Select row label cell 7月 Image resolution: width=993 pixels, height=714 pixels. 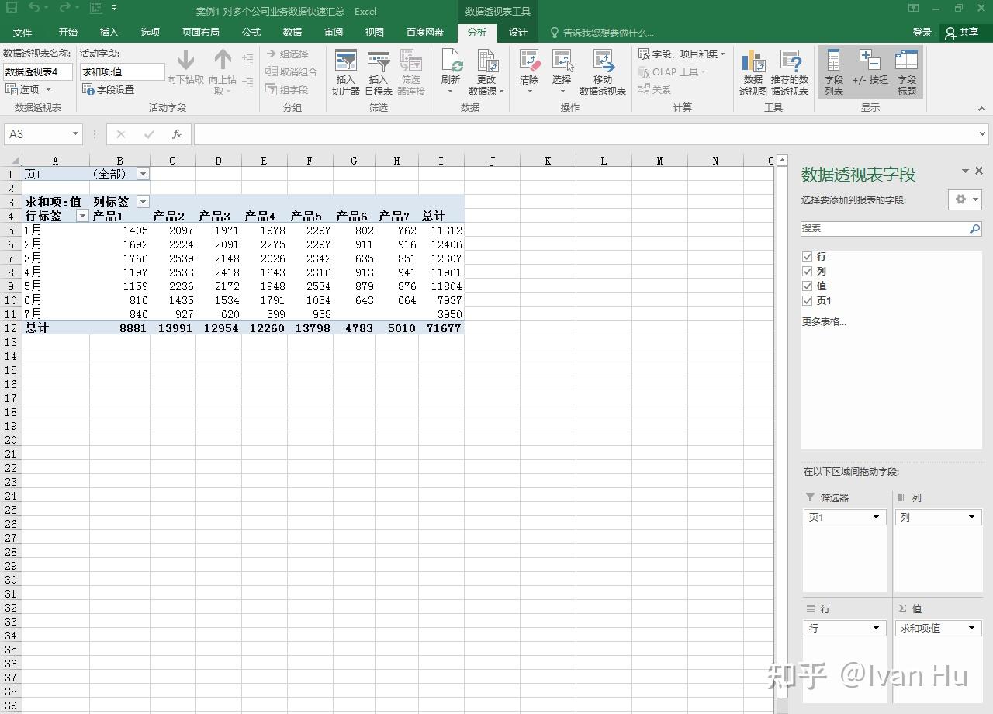tap(56, 314)
